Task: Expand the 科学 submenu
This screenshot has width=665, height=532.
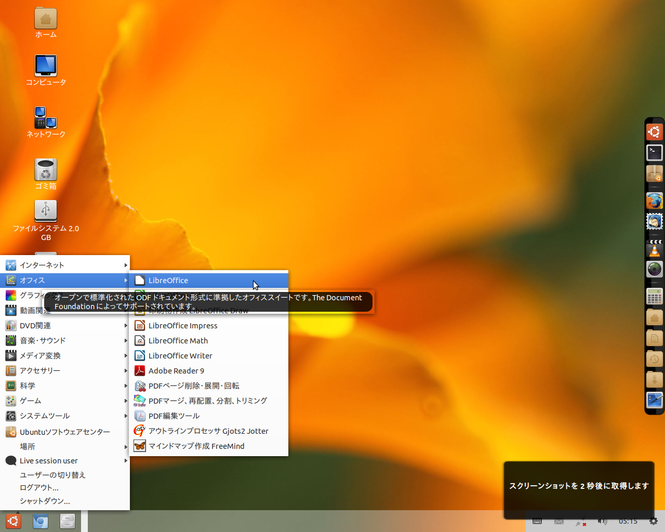Action: point(65,386)
